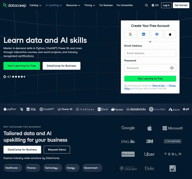This screenshot has height=179, width=192.
Task: Toggle password visibility eye icon
Action: (172, 68)
